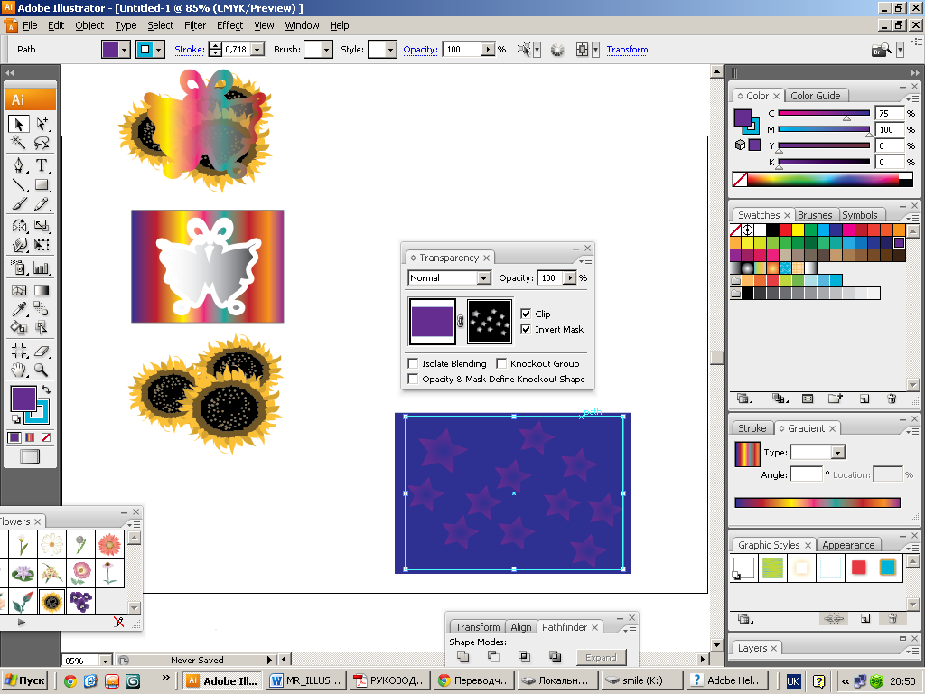
Task: Toggle Opacity & Mask Define Knockout Shape
Action: [413, 379]
